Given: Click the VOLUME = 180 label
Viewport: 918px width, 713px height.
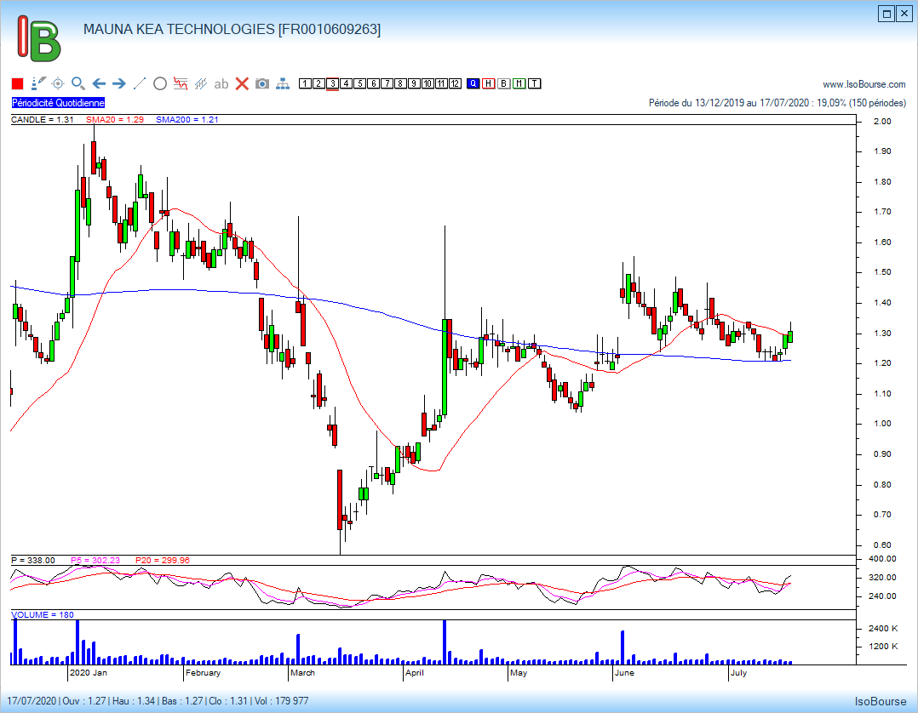Looking at the screenshot, I should click(43, 615).
